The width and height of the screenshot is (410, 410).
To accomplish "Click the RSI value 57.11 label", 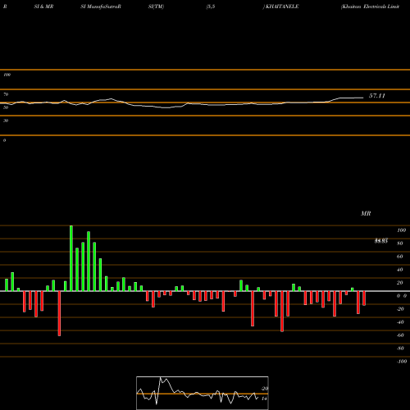I will [x=377, y=96].
